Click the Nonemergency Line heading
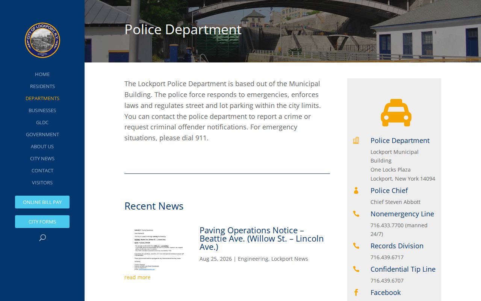Image resolution: width=481 pixels, height=301 pixels. click(402, 214)
